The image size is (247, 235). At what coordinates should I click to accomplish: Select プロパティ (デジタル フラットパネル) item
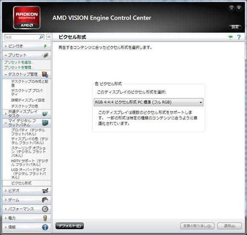click(x=28, y=132)
